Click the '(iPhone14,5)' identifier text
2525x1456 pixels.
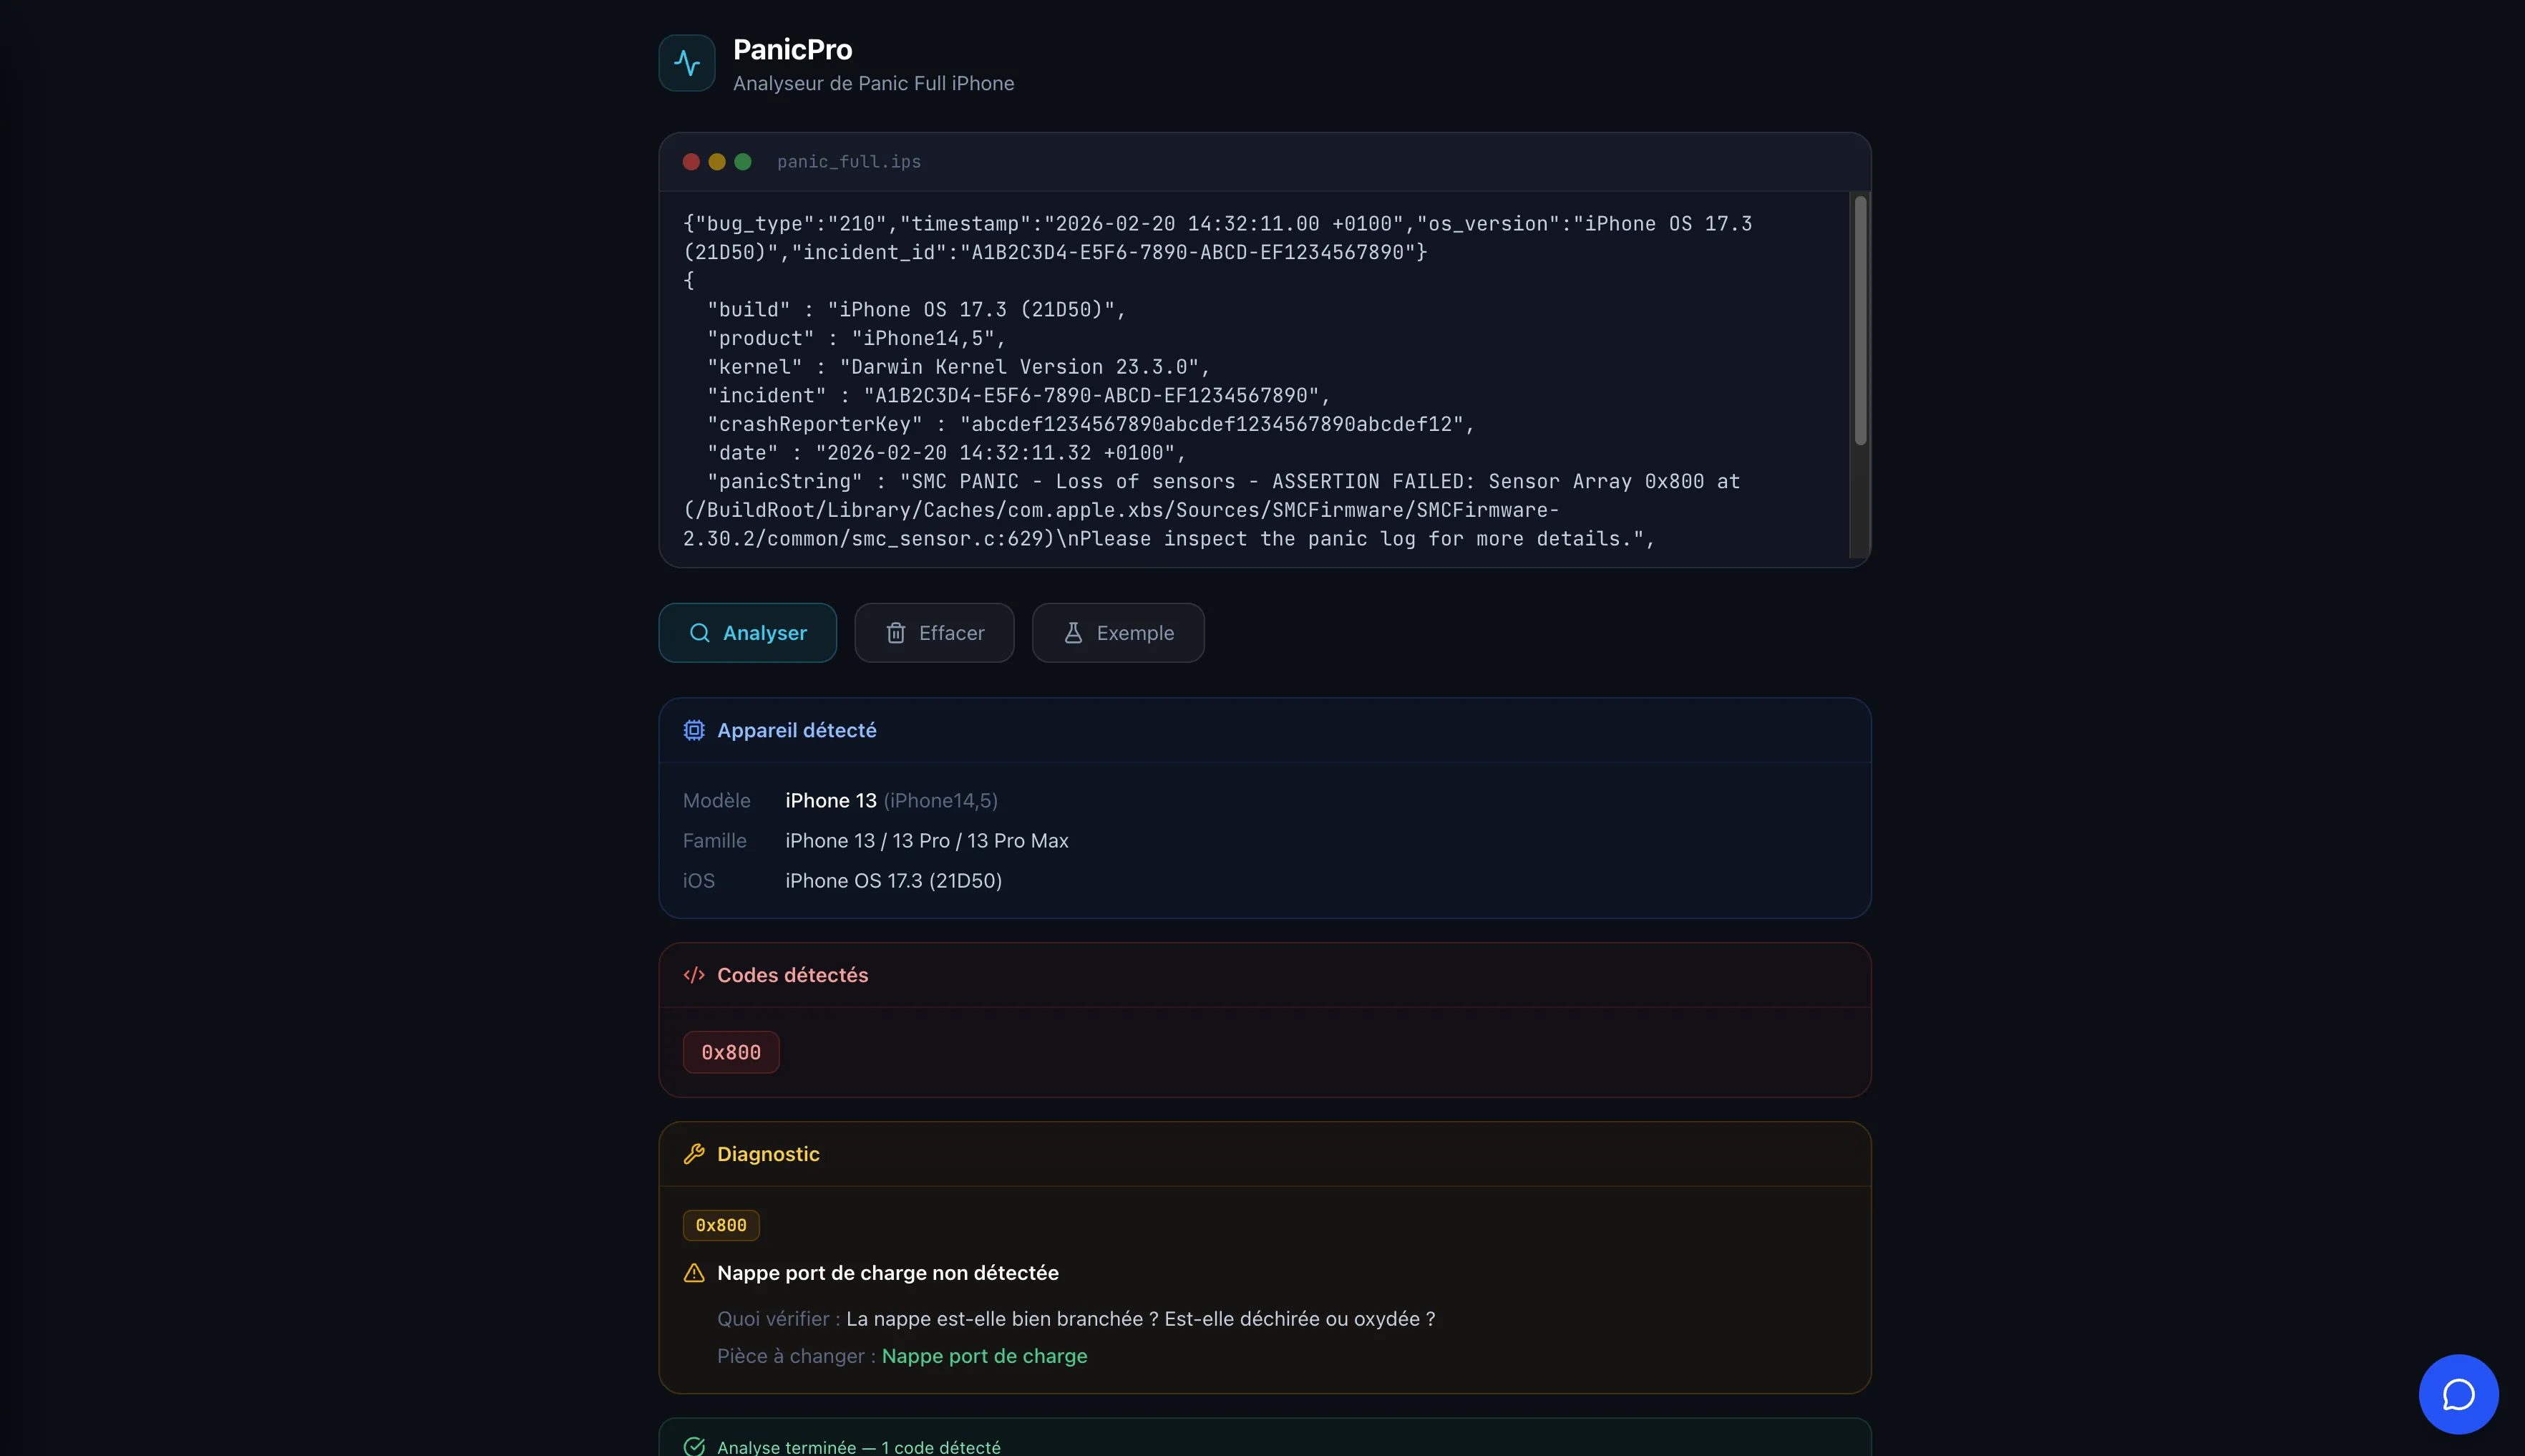(940, 801)
